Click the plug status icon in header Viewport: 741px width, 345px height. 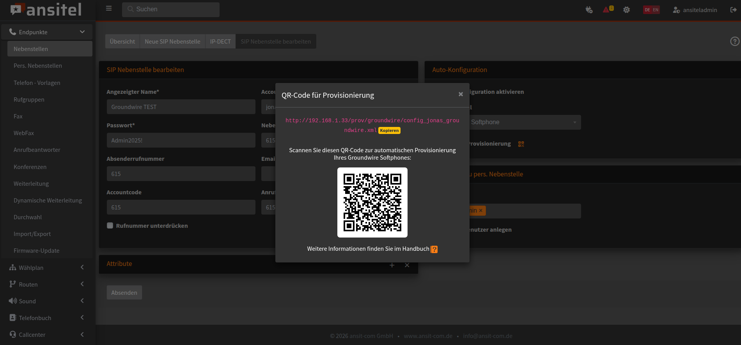pyautogui.click(x=589, y=10)
